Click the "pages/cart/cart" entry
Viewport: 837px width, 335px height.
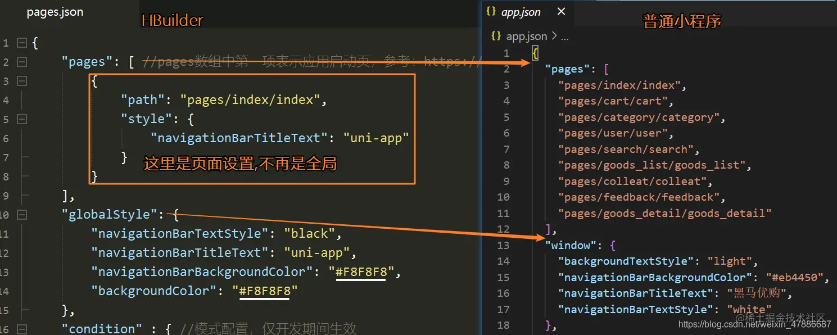[613, 101]
